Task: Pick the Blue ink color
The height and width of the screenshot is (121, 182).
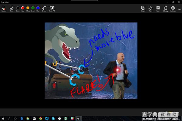Action: point(38,9)
